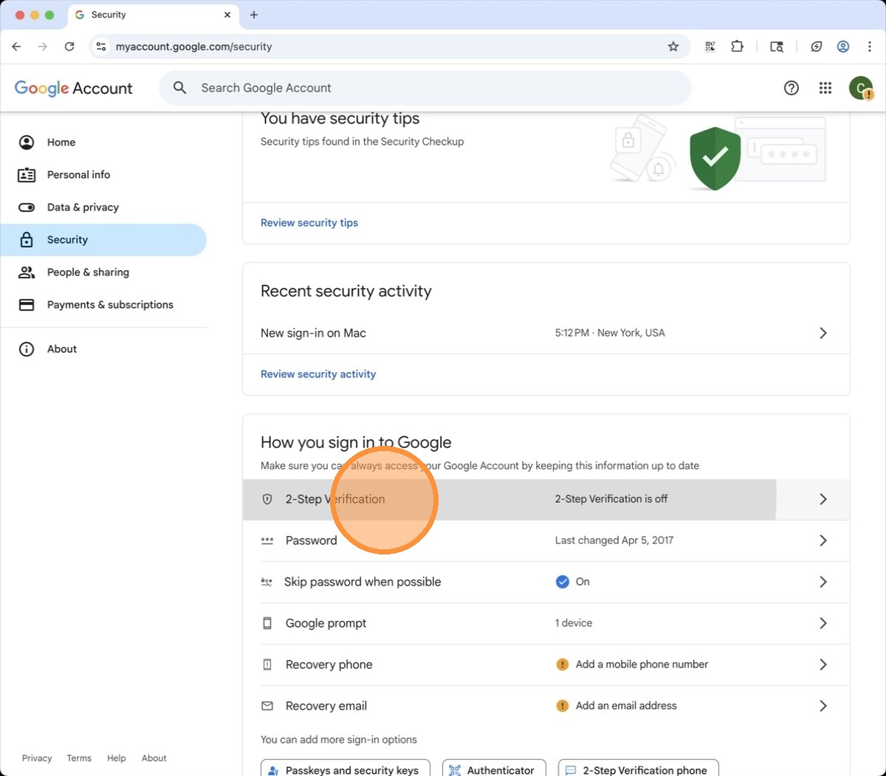The height and width of the screenshot is (776, 886).
Task: Open the 2-Step Verification row chevron
Action: pos(823,499)
